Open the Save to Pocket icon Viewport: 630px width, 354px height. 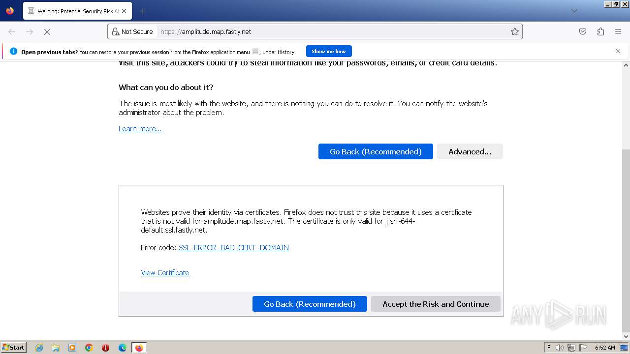583,31
